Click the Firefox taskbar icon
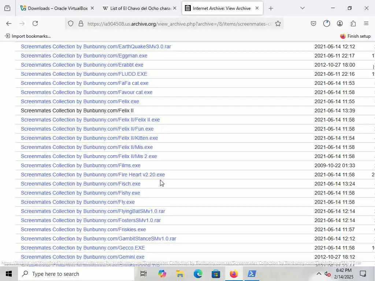 coord(234,274)
